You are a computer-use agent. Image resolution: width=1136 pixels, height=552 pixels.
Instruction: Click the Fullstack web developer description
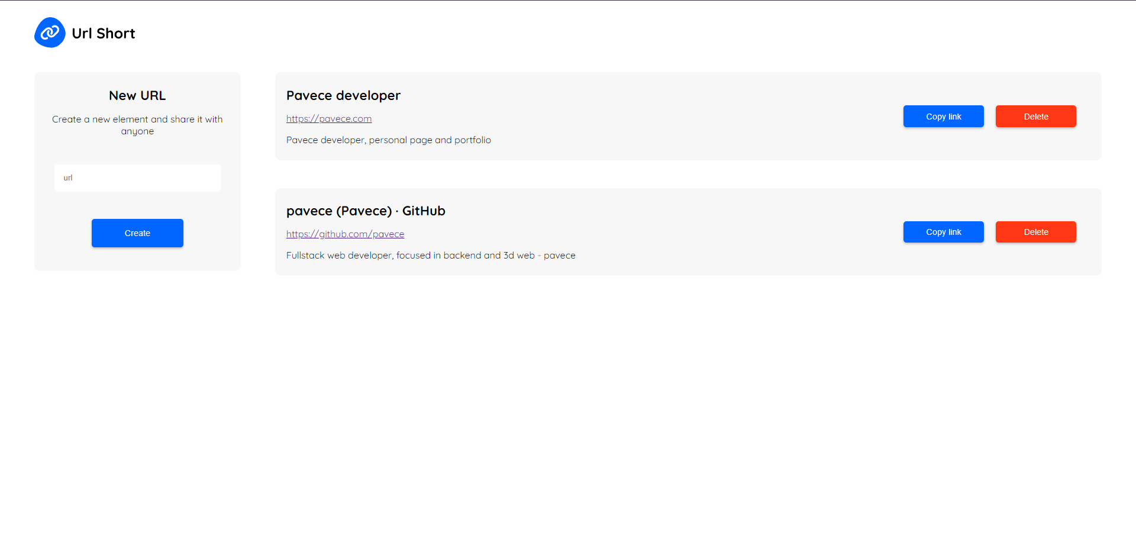[x=431, y=255]
